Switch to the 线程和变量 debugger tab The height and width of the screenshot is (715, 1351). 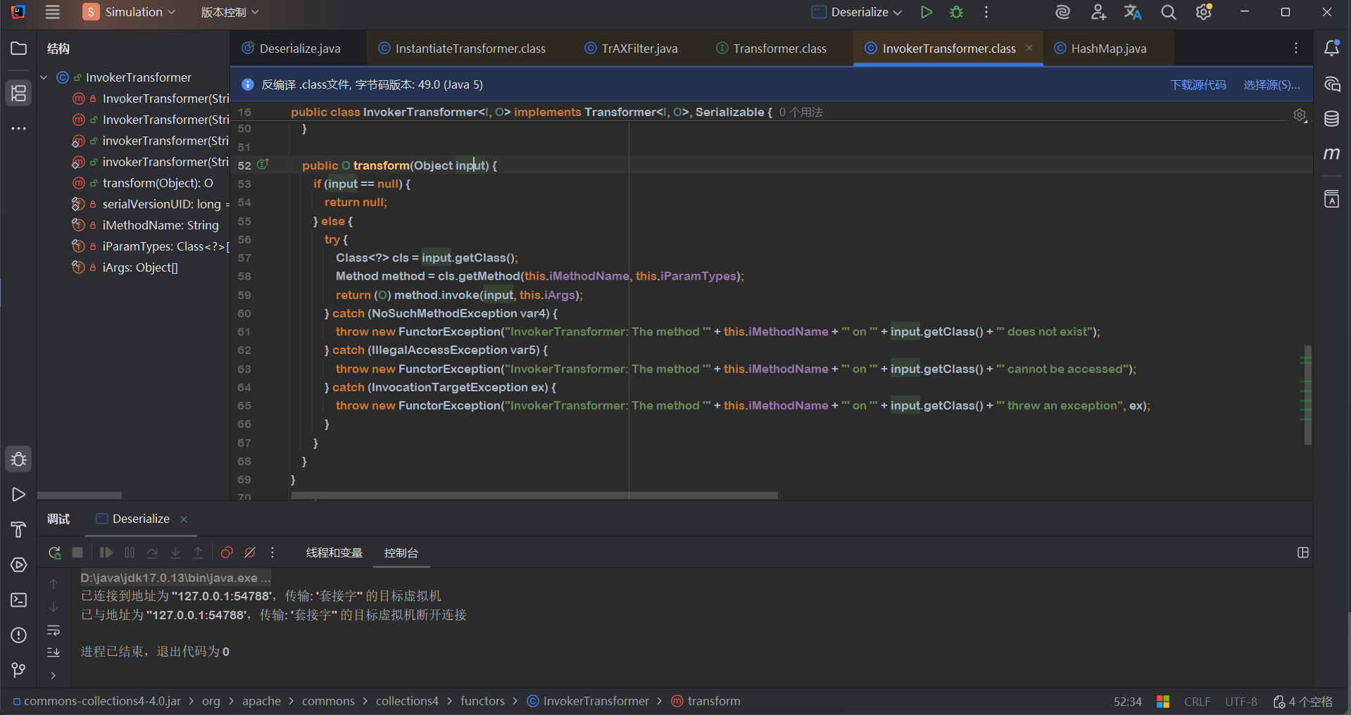point(334,553)
